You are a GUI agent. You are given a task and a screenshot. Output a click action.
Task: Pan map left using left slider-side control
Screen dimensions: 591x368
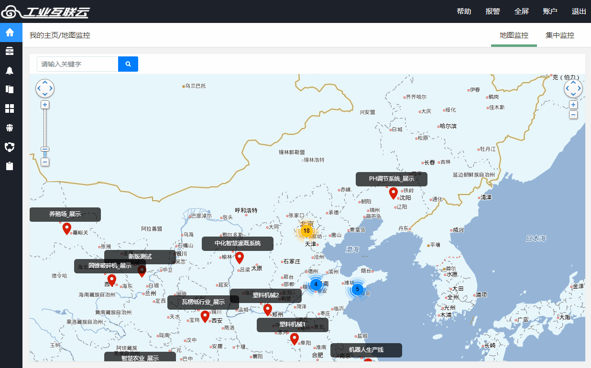pos(39,88)
